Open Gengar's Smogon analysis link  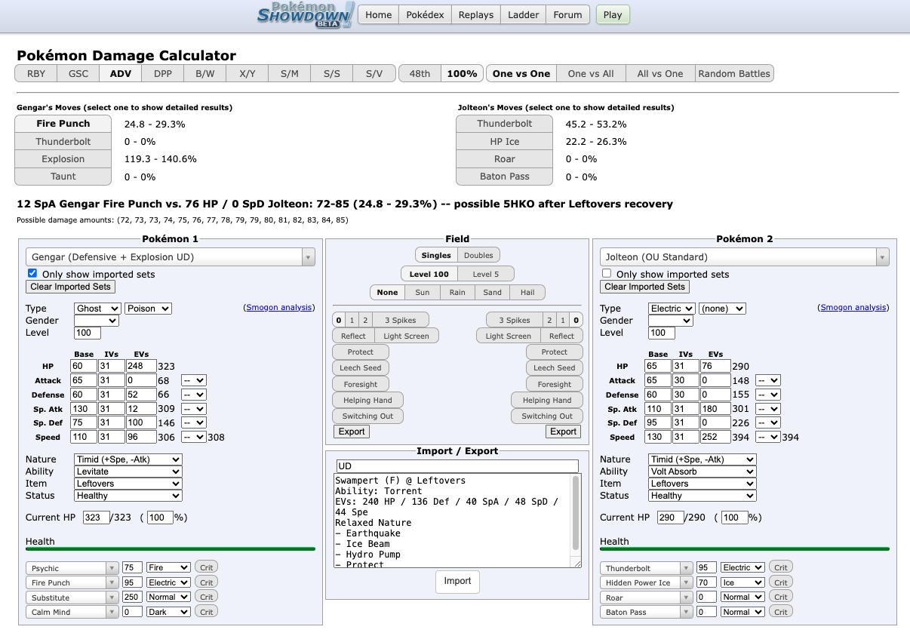278,308
